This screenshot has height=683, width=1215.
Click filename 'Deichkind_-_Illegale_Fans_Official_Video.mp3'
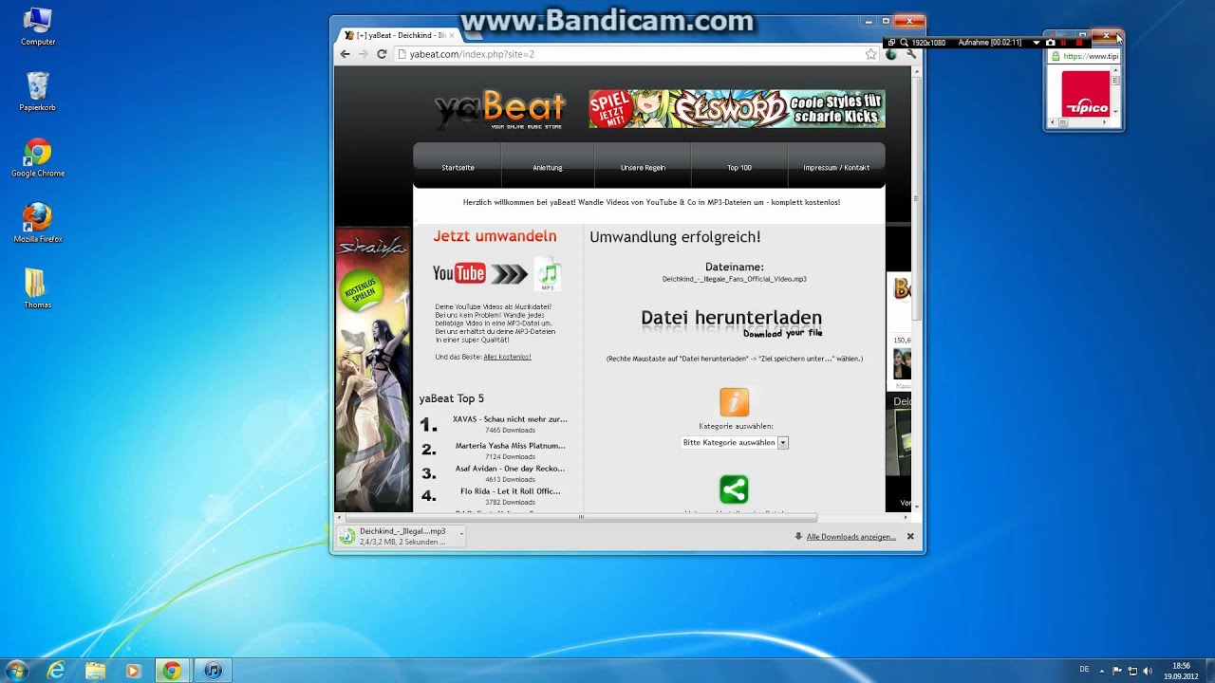pos(735,280)
